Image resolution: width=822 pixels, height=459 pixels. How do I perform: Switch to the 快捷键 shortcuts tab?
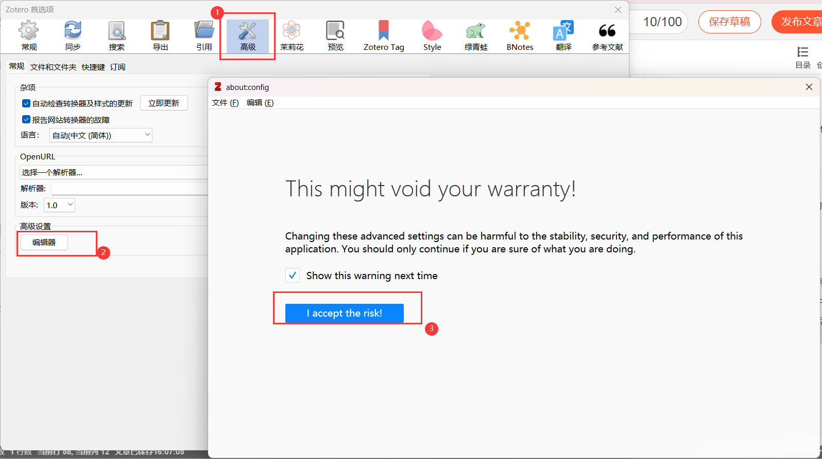click(93, 67)
